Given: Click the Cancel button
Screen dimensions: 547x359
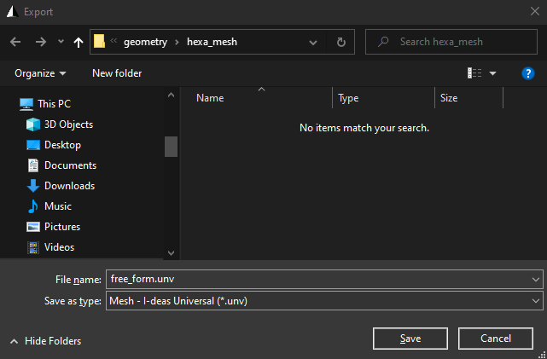Looking at the screenshot, I should pos(496,339).
